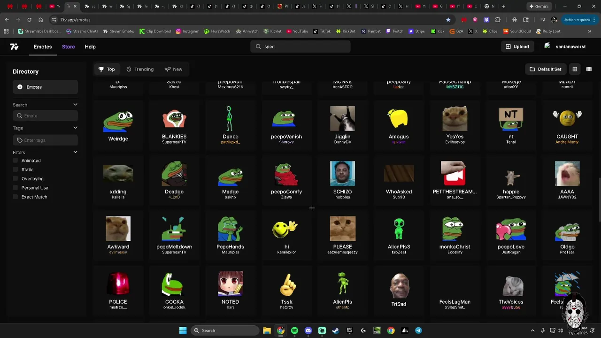Open the grid layout view icon
Viewport: 601px width, 338px height.
click(x=575, y=69)
